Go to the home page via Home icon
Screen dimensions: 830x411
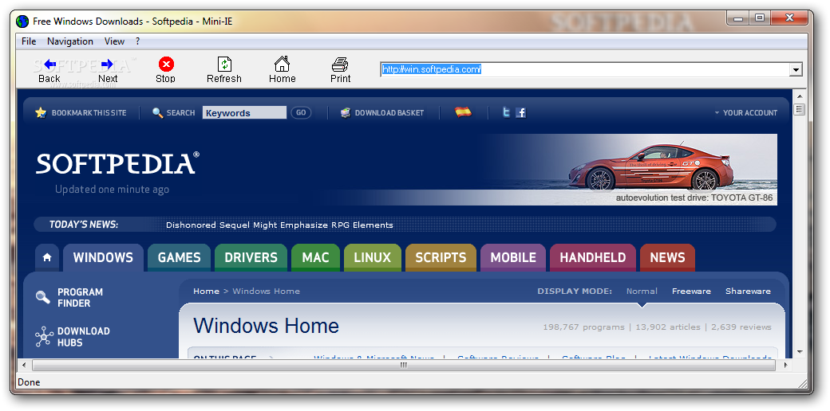(283, 64)
